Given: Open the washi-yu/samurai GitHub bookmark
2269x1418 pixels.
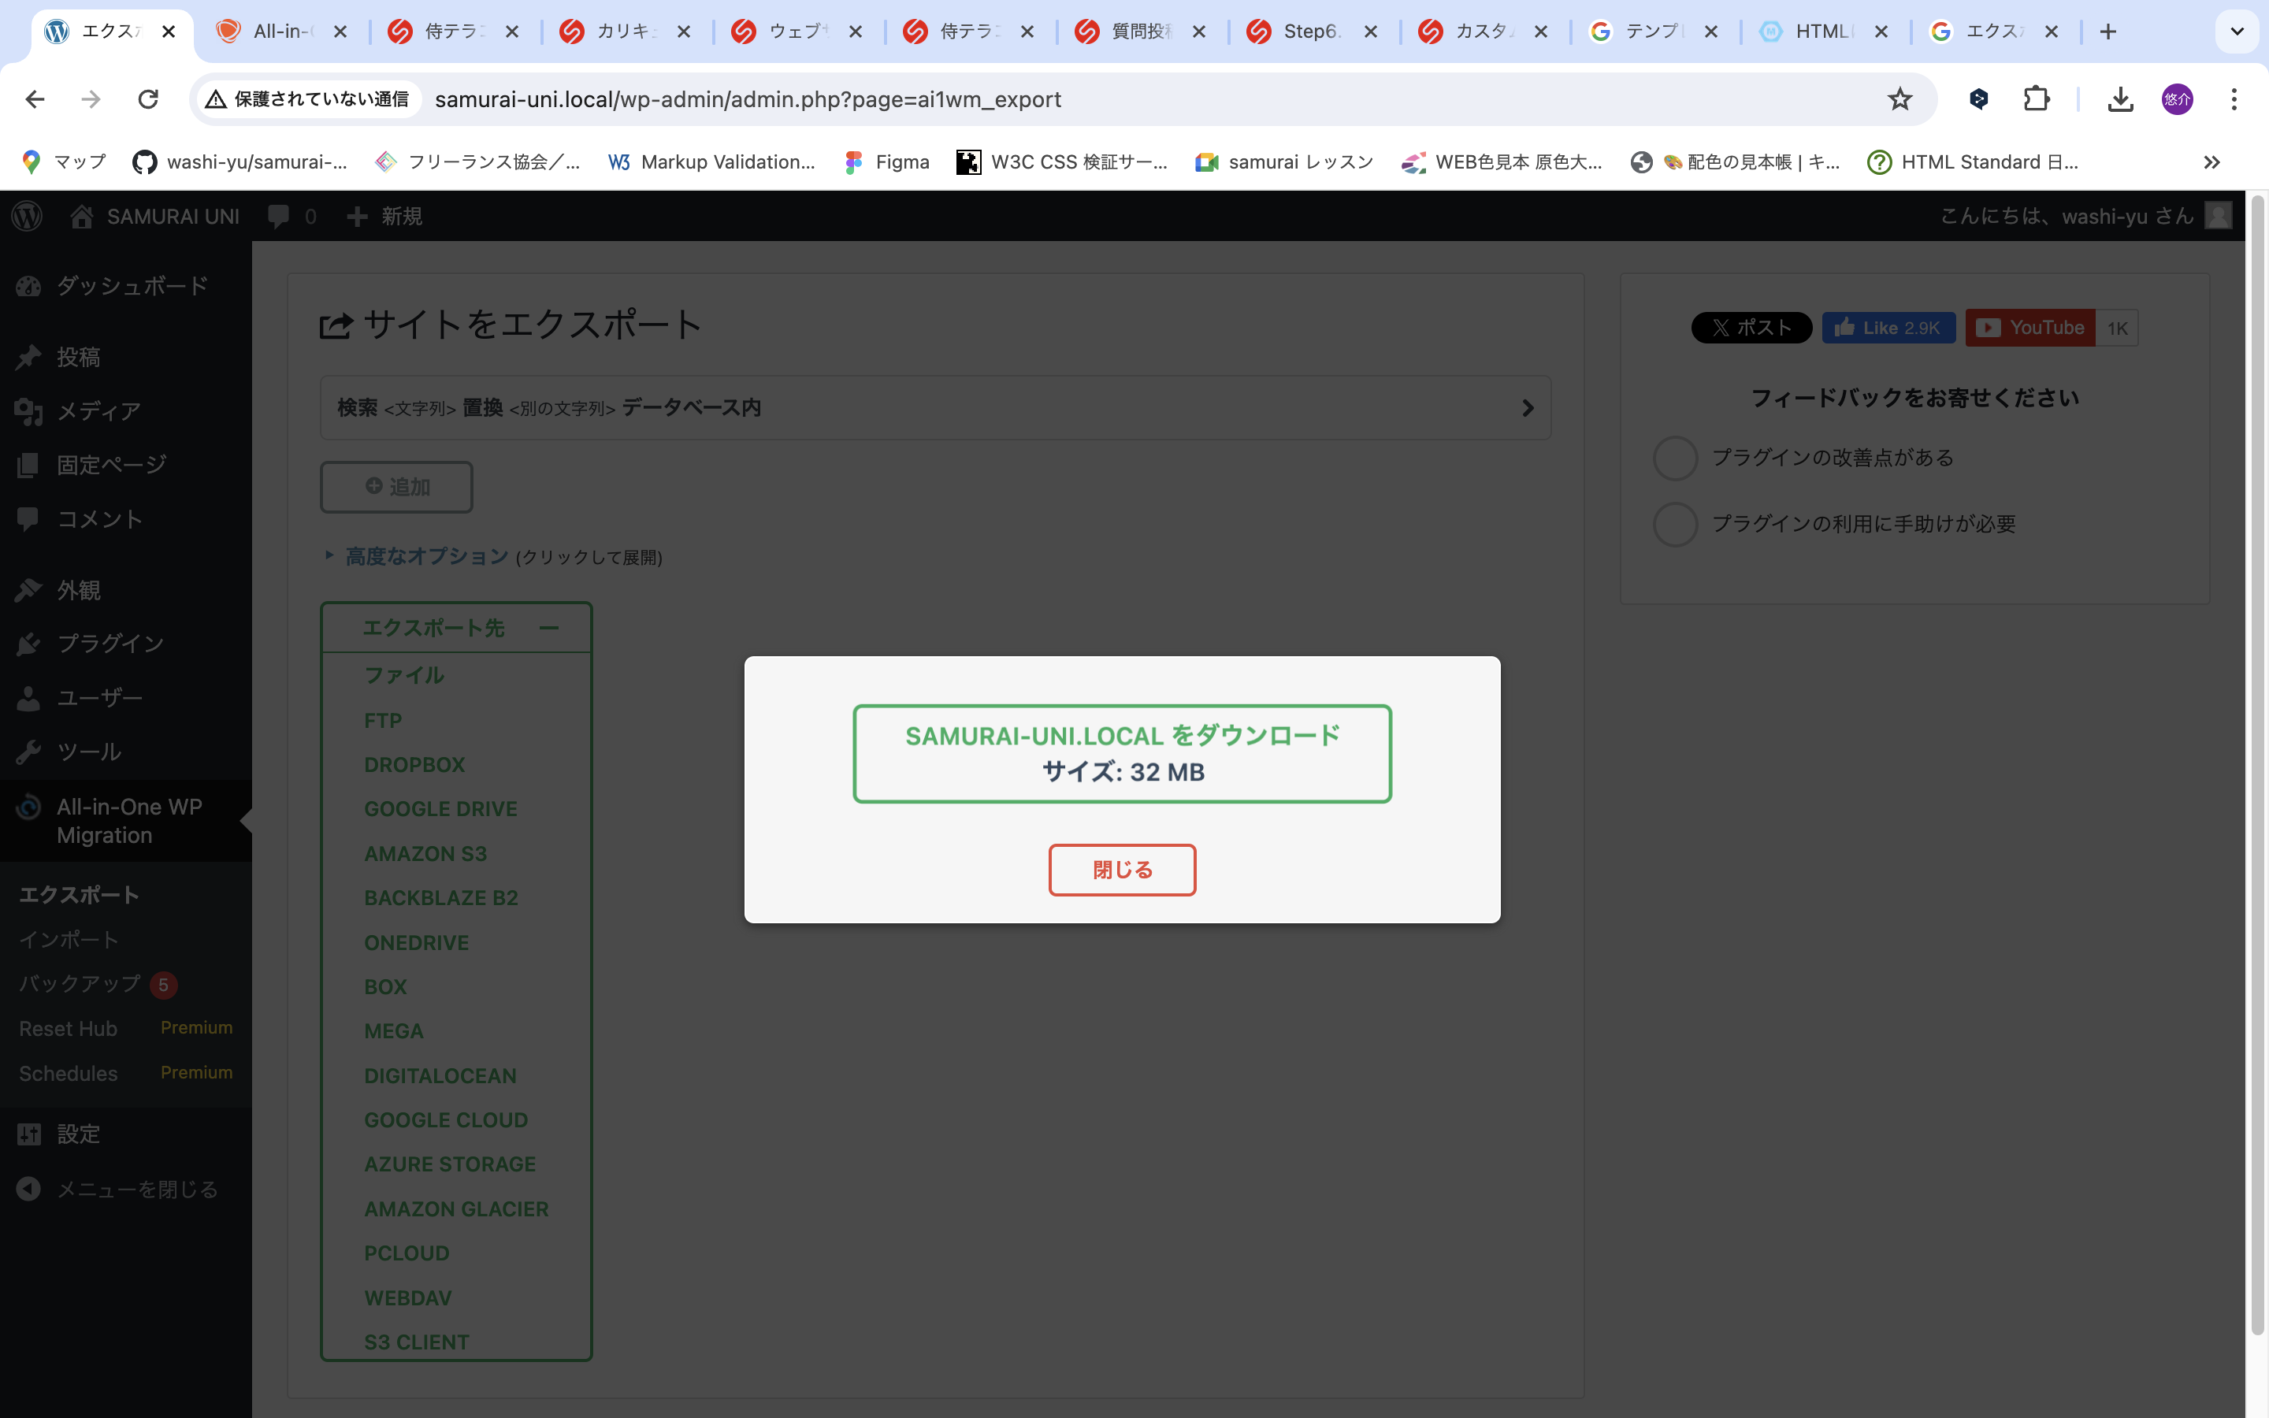Looking at the screenshot, I should click(240, 162).
